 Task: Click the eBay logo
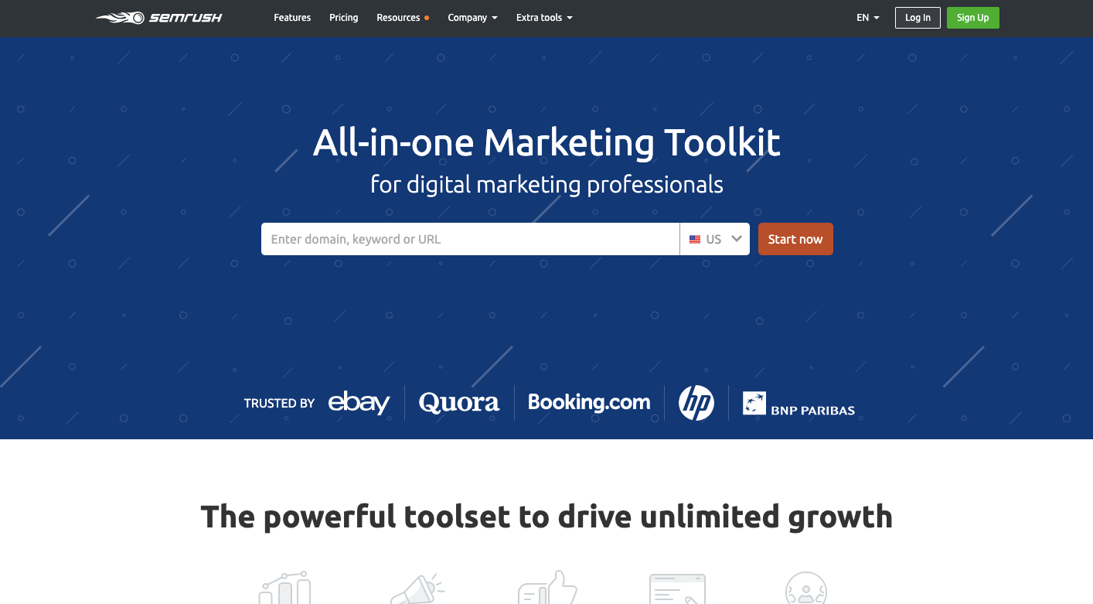[359, 403]
